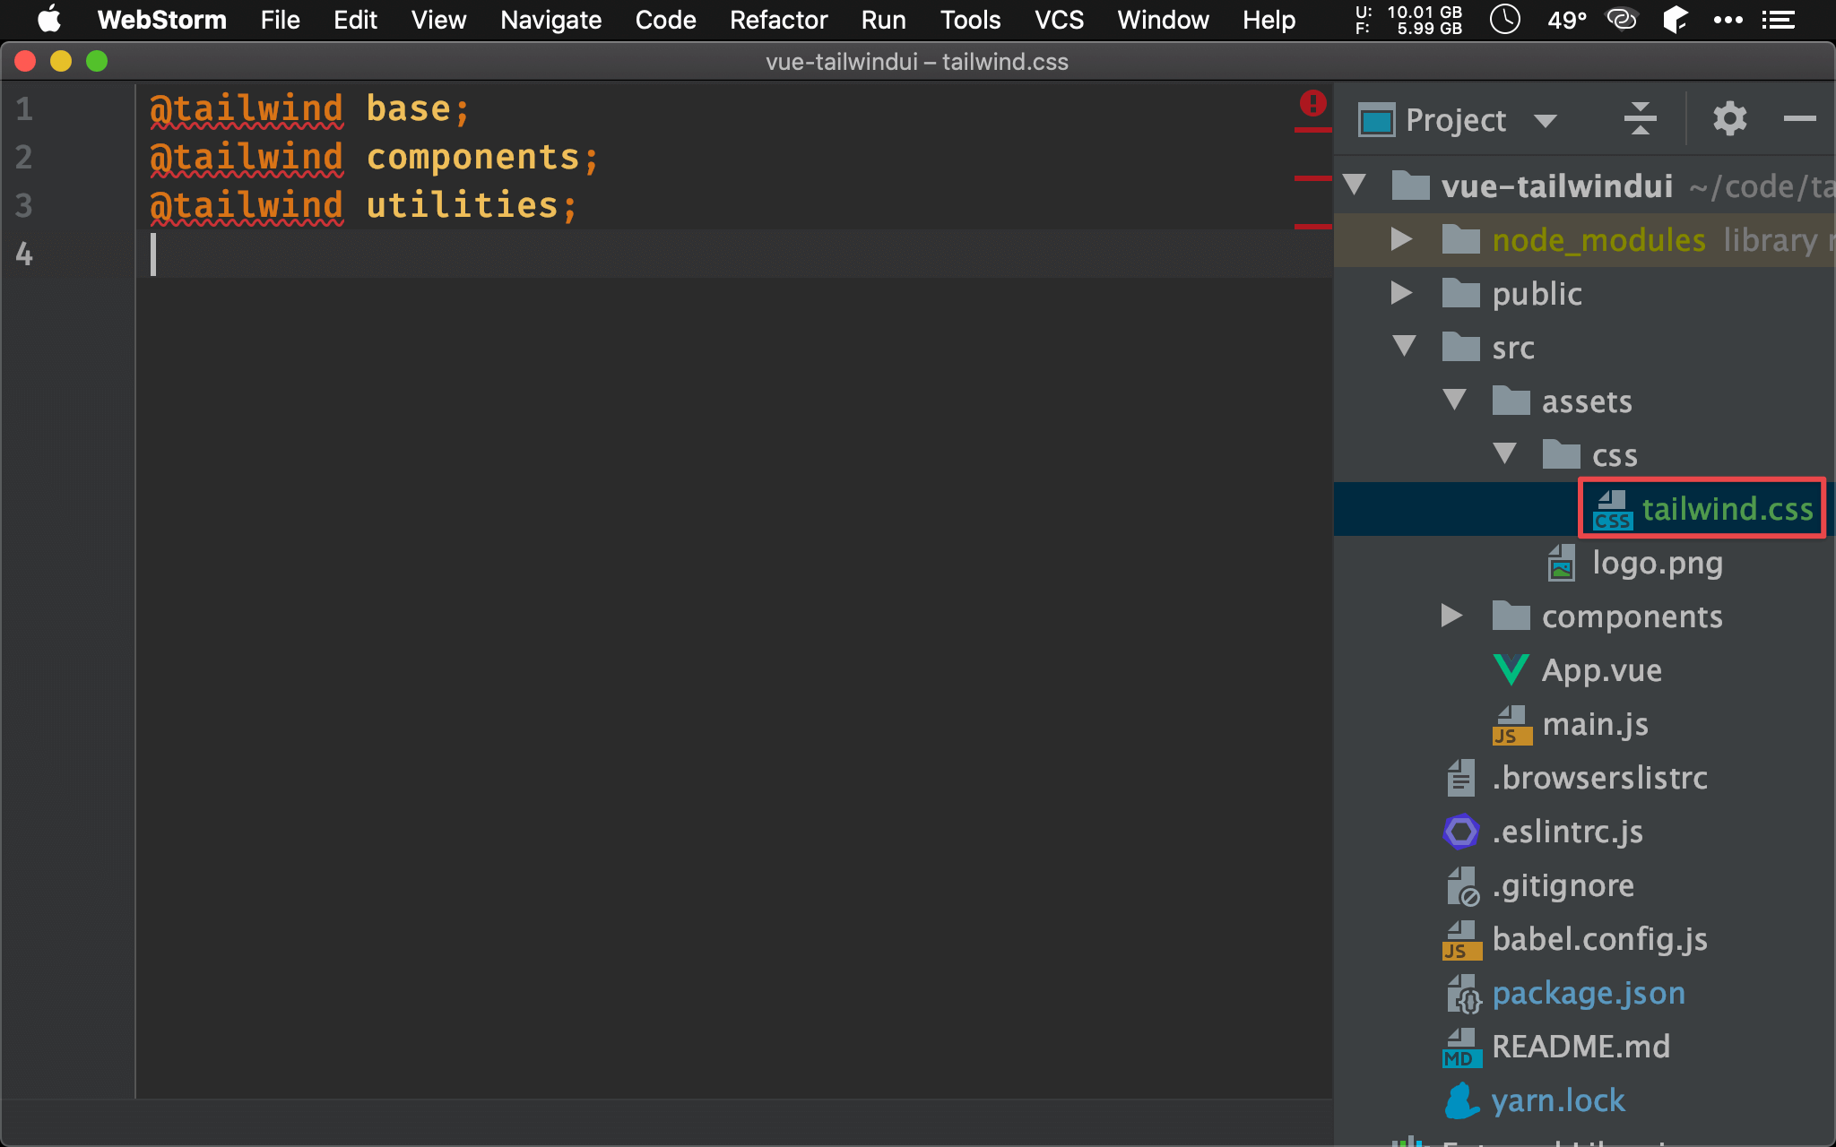Screen dimensions: 1836x1147
Task: Click line number 4 in gutter
Action: [x=24, y=254]
